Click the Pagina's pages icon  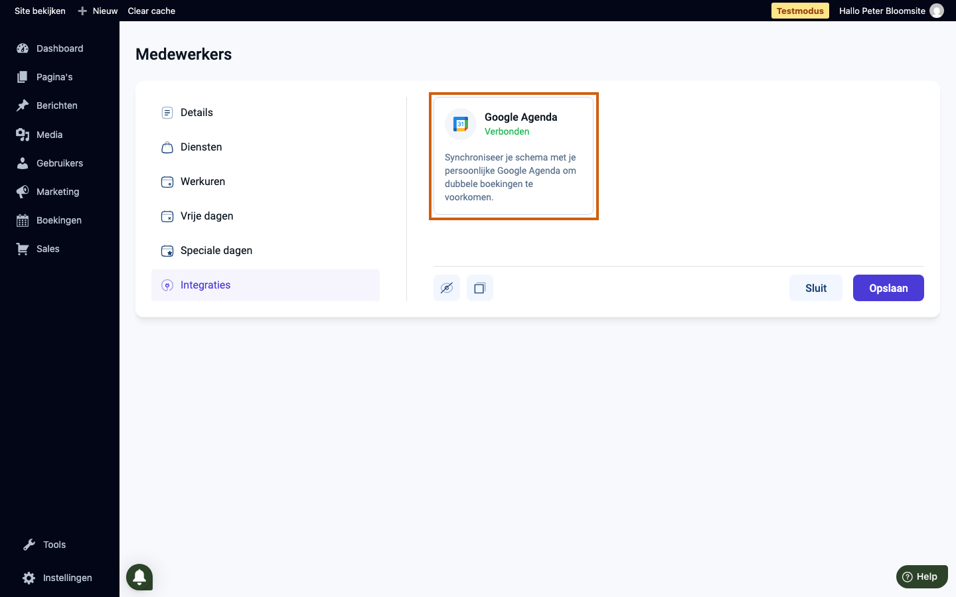coord(23,77)
